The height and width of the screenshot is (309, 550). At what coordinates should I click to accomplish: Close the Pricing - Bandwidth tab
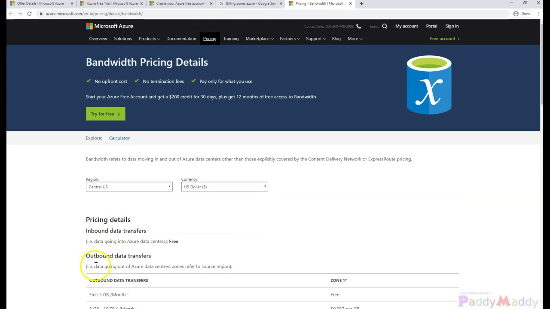point(351,3)
